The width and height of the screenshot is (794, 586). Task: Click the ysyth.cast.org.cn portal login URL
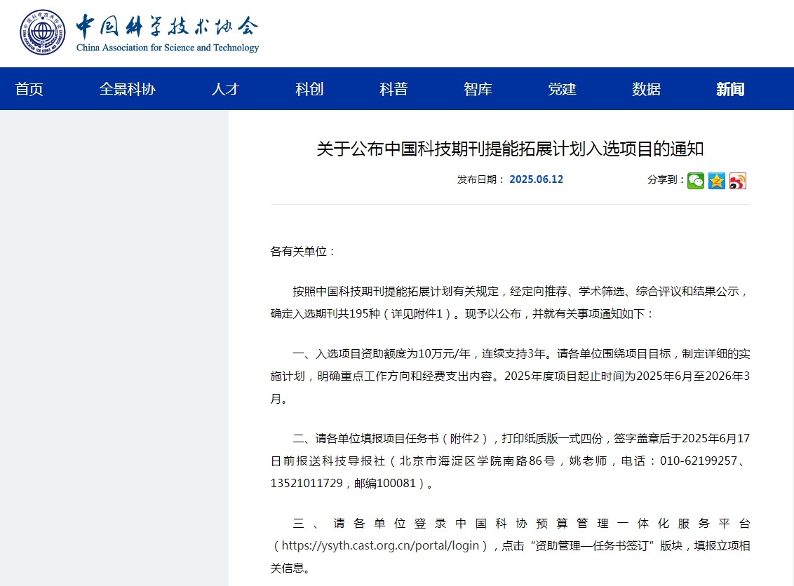[380, 545]
